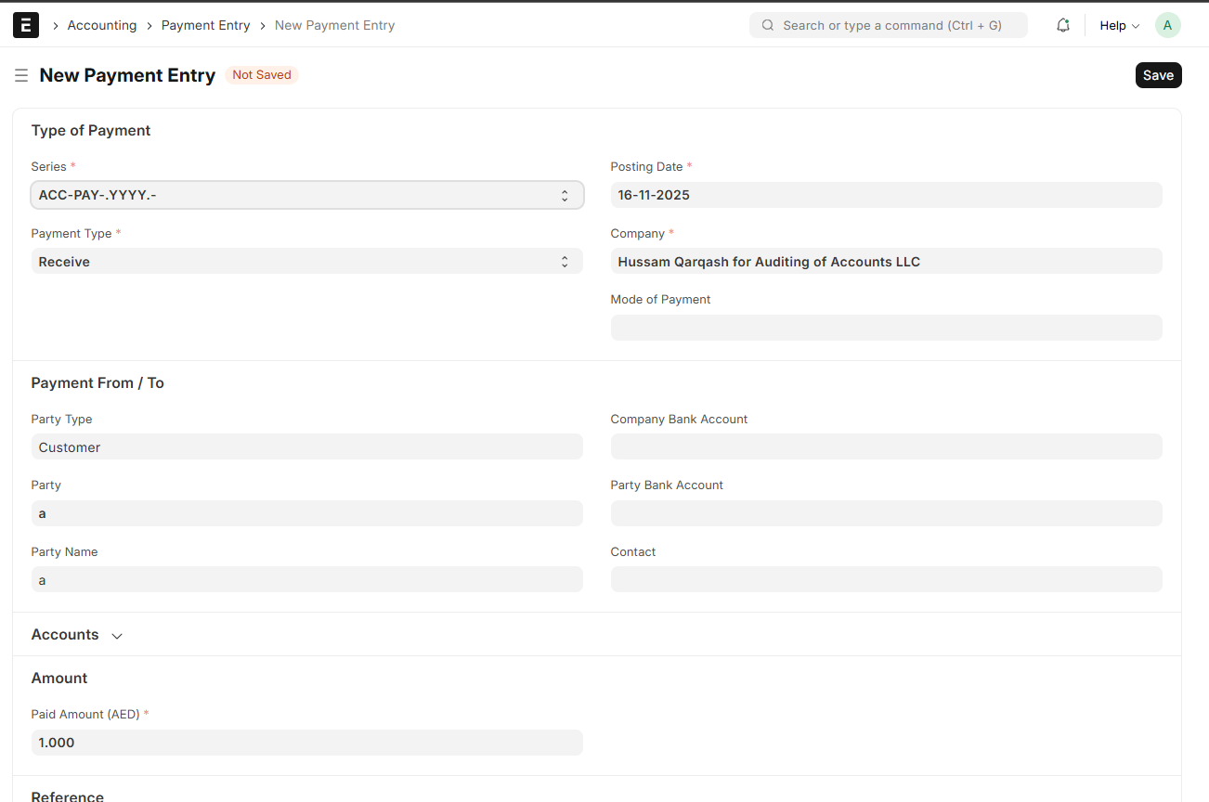1209x802 pixels.
Task: Click the Company field
Action: point(885,262)
